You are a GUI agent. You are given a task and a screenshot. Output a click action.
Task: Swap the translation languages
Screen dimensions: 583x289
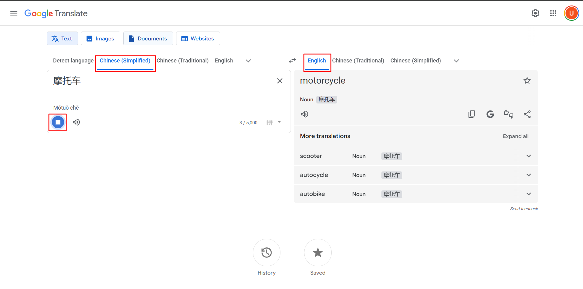pos(292,60)
